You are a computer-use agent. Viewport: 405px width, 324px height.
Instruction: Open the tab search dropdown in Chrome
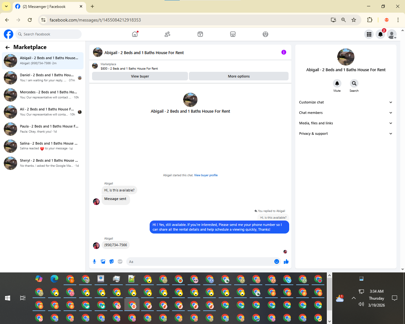[6, 6]
